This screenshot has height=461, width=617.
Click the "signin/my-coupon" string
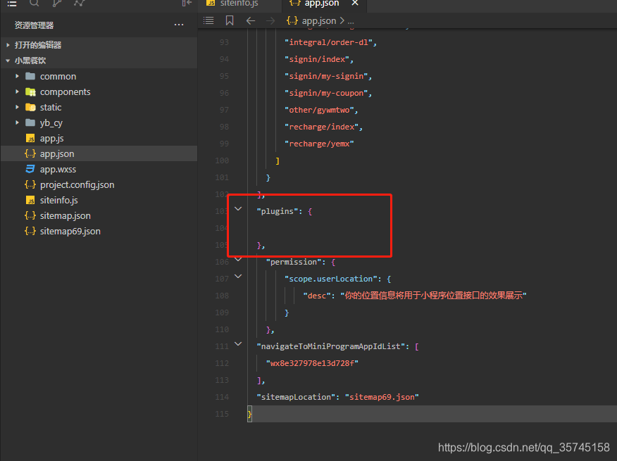(326, 93)
